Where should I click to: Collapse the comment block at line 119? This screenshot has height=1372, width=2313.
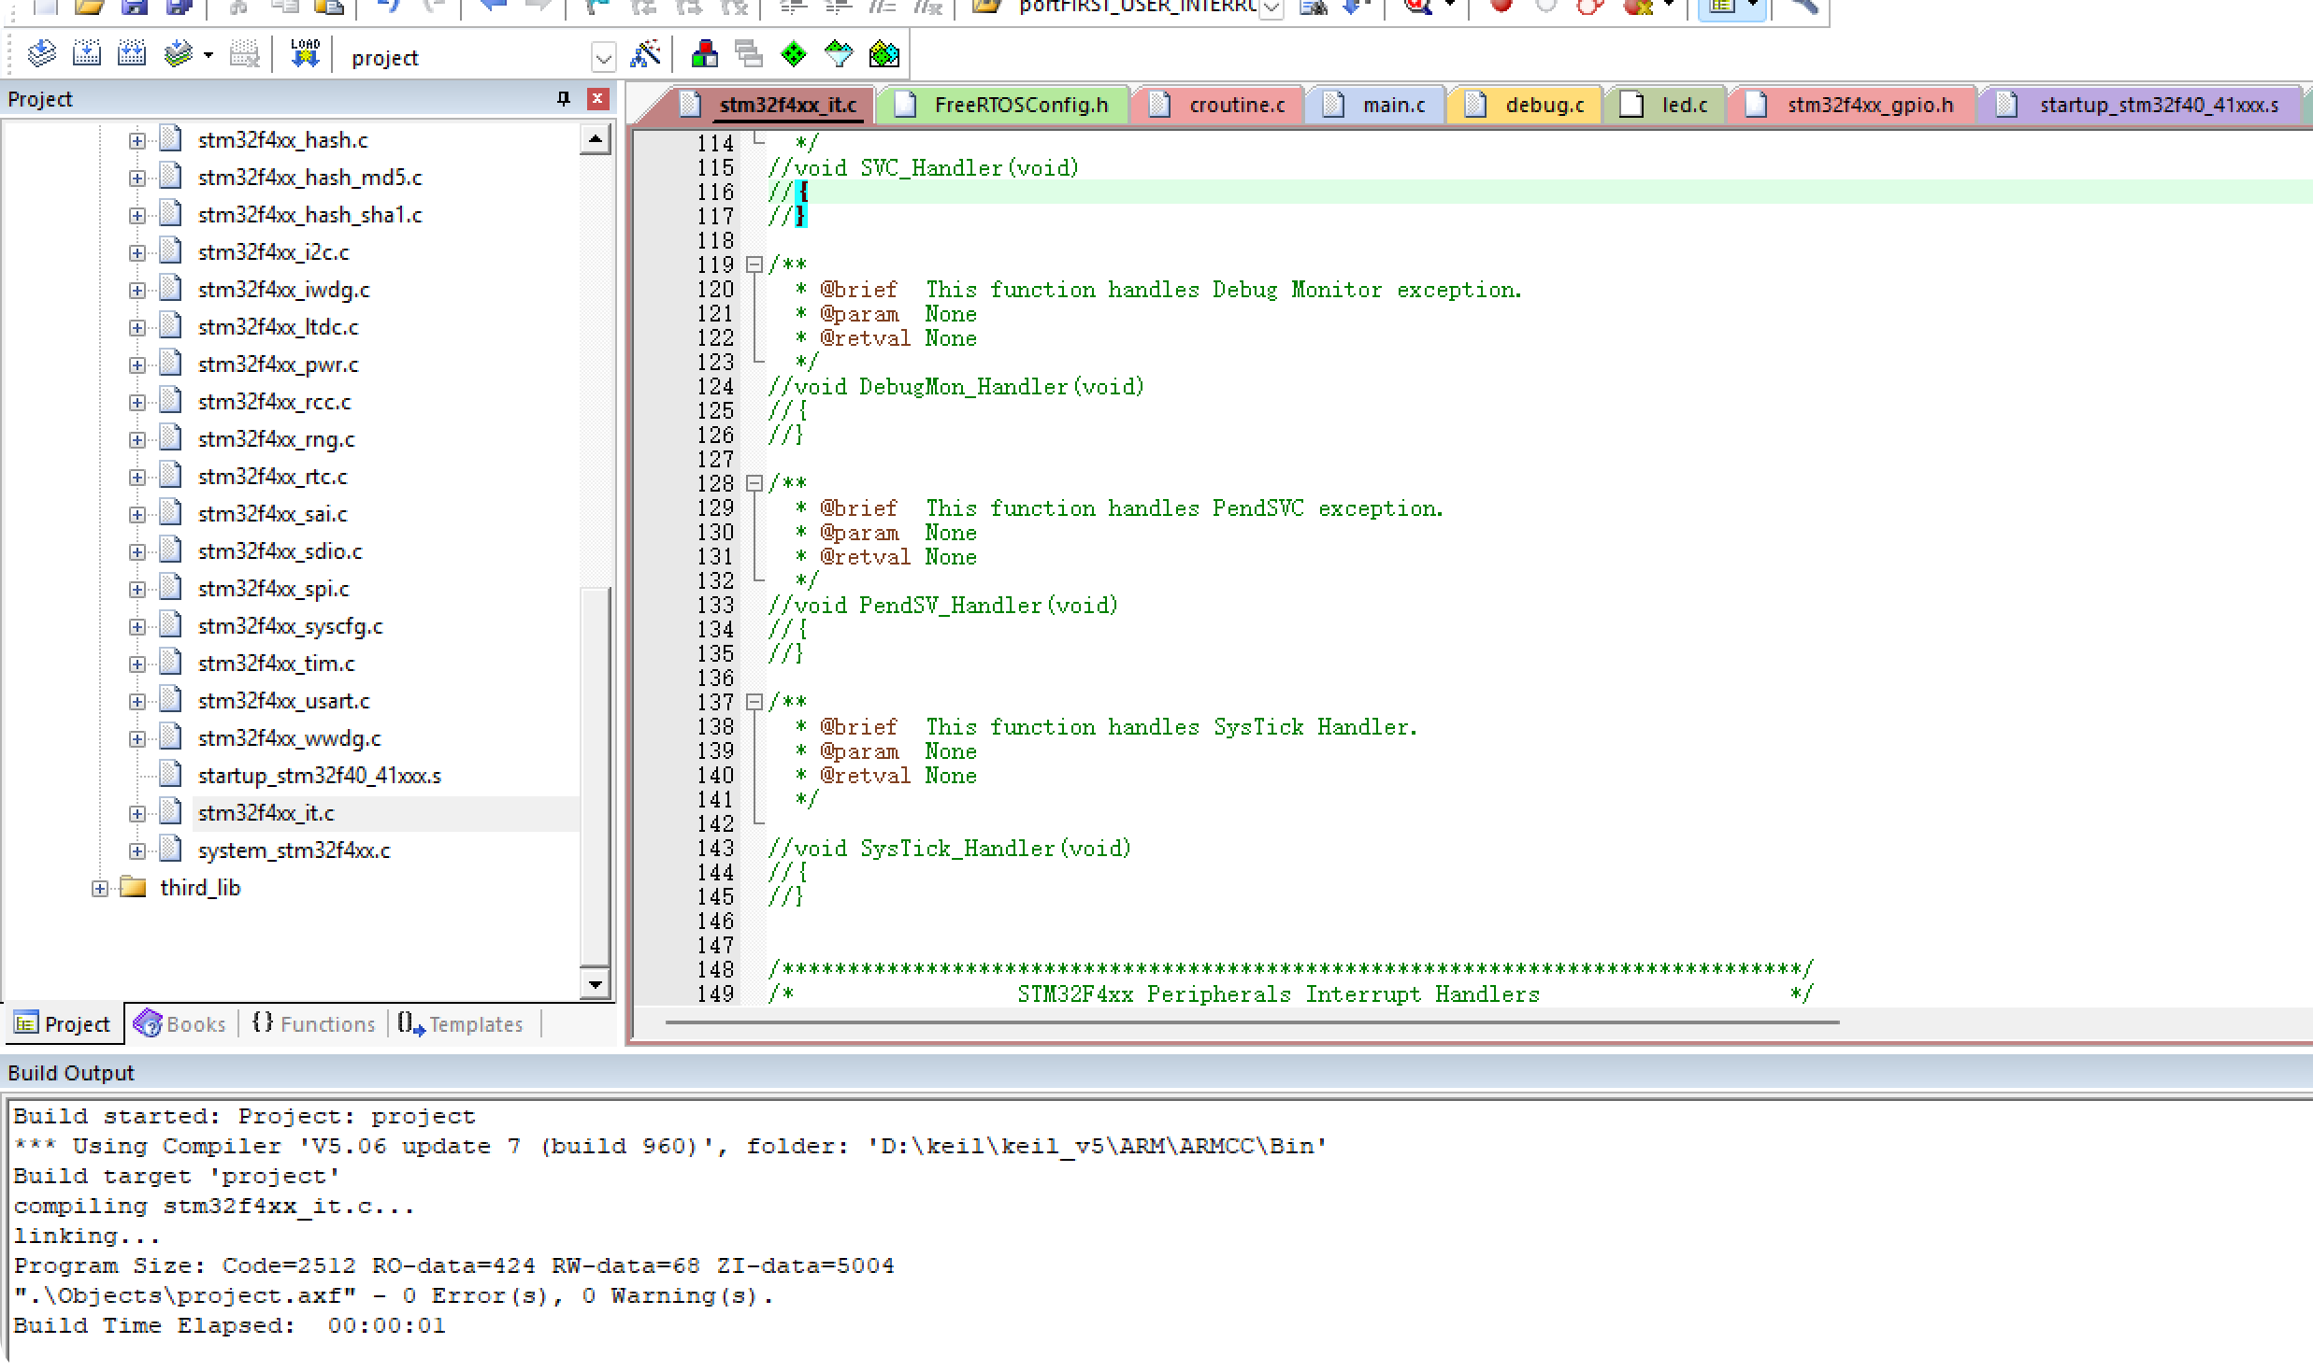click(754, 264)
